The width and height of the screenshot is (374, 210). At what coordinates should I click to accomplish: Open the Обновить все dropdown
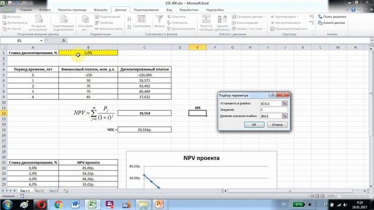[85, 23]
